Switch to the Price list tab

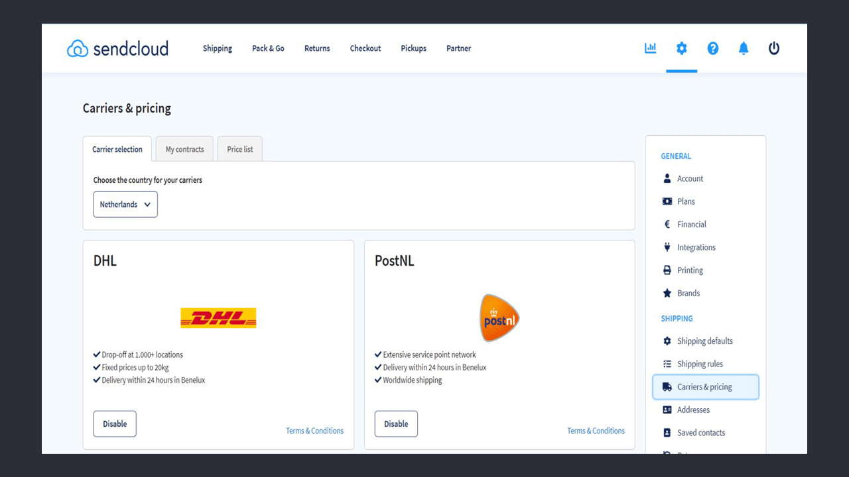[240, 149]
